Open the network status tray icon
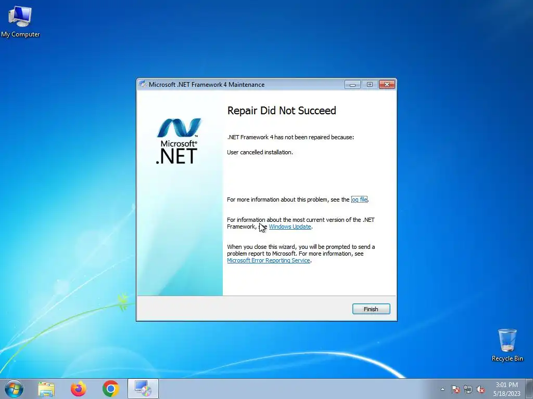 pos(468,389)
